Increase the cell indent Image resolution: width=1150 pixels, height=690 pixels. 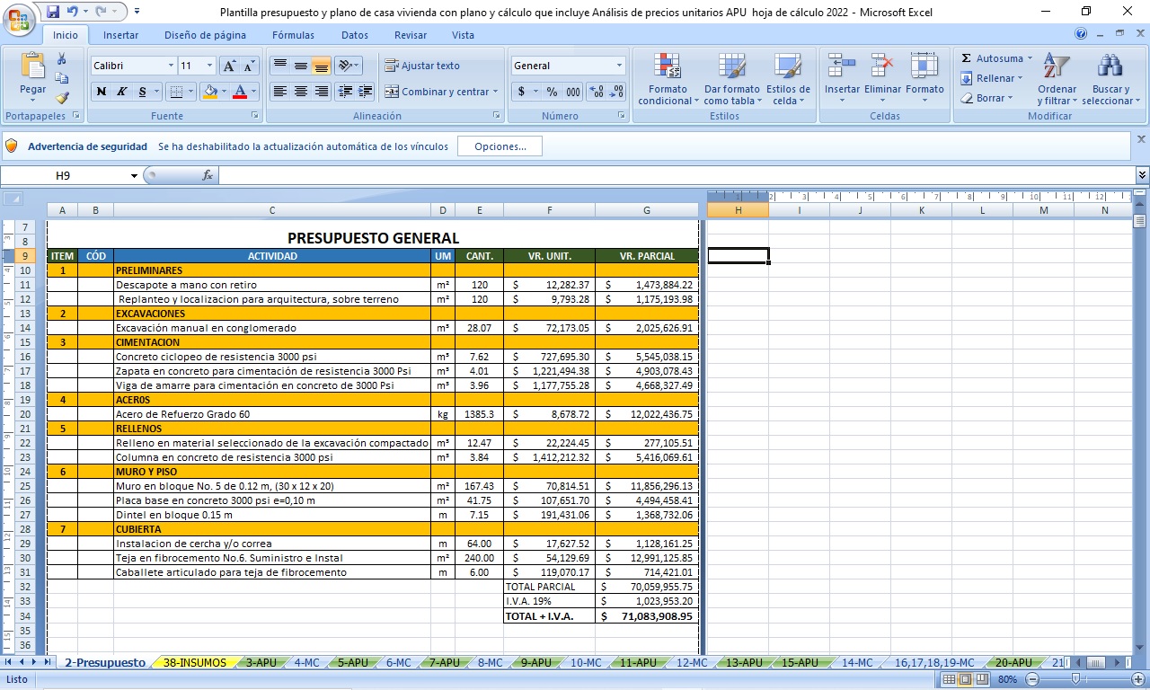[365, 92]
